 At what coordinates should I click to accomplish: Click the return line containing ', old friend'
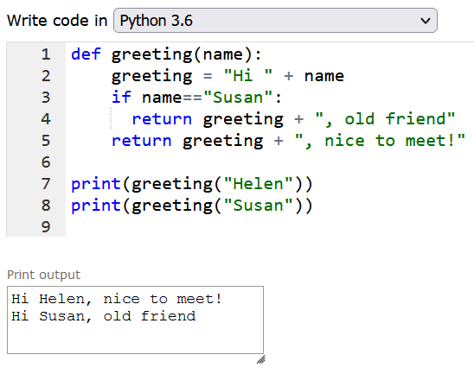click(293, 119)
